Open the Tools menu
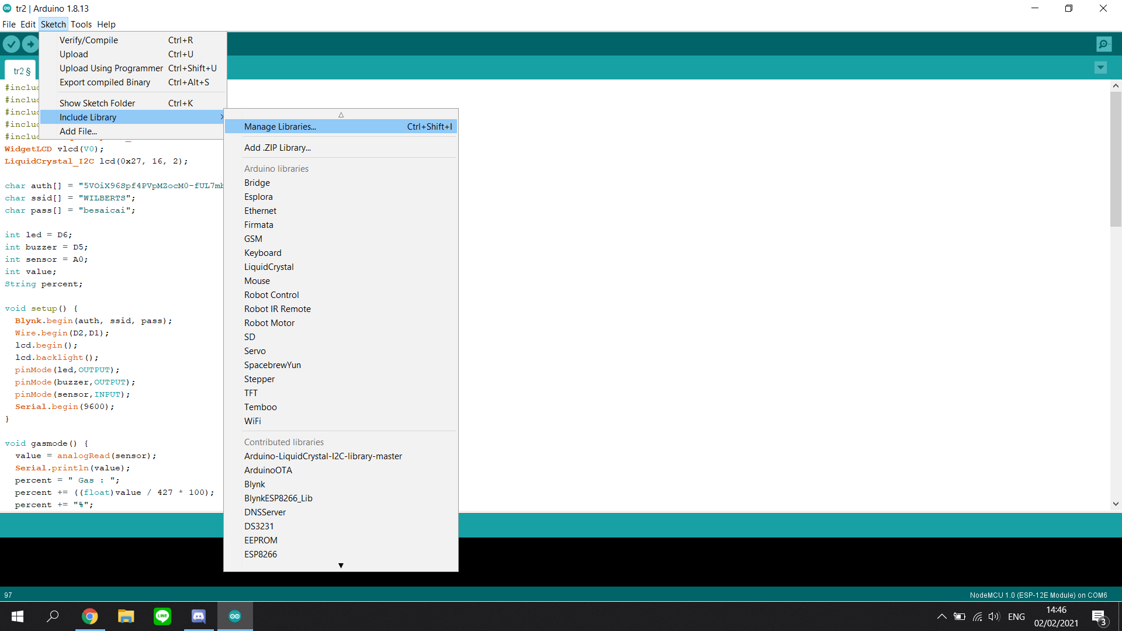This screenshot has width=1122, height=631. (81, 25)
